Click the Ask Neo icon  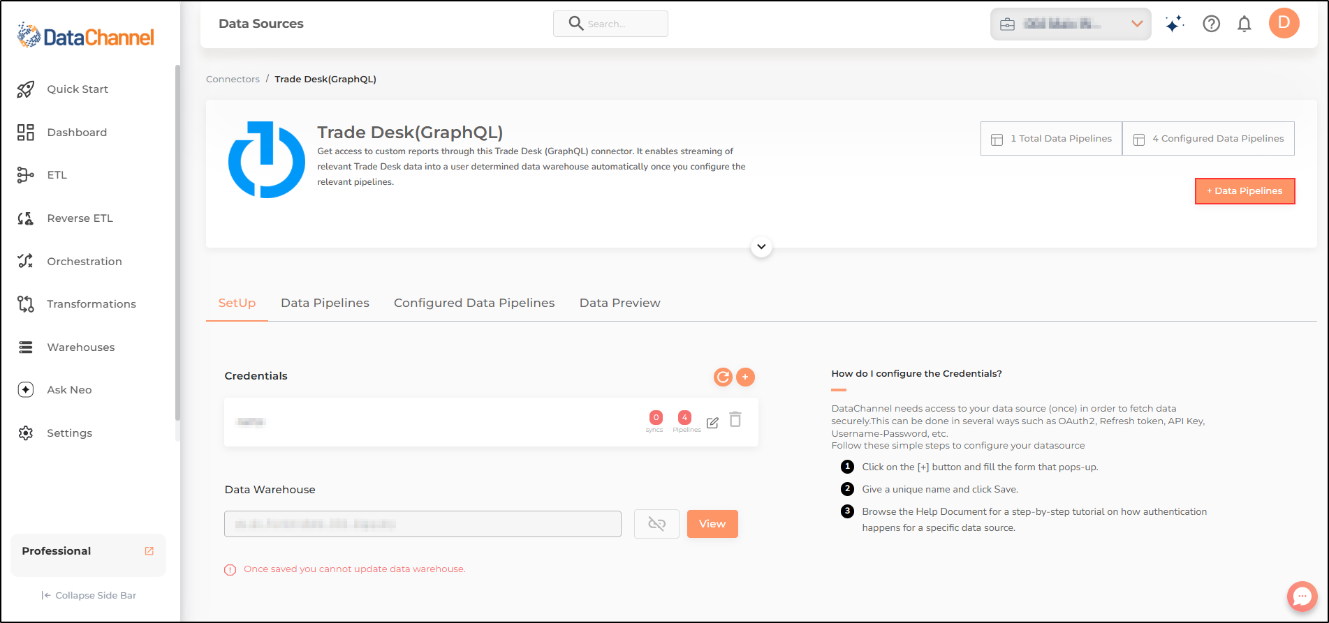[x=26, y=390]
